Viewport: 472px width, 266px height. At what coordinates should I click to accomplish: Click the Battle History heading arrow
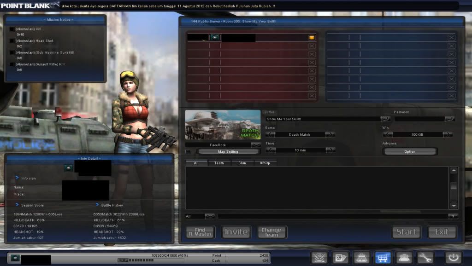[x=97, y=205]
